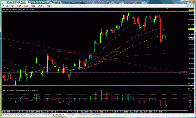Switch to the EURUSD,Daily chart tab

pyautogui.click(x=8, y=115)
